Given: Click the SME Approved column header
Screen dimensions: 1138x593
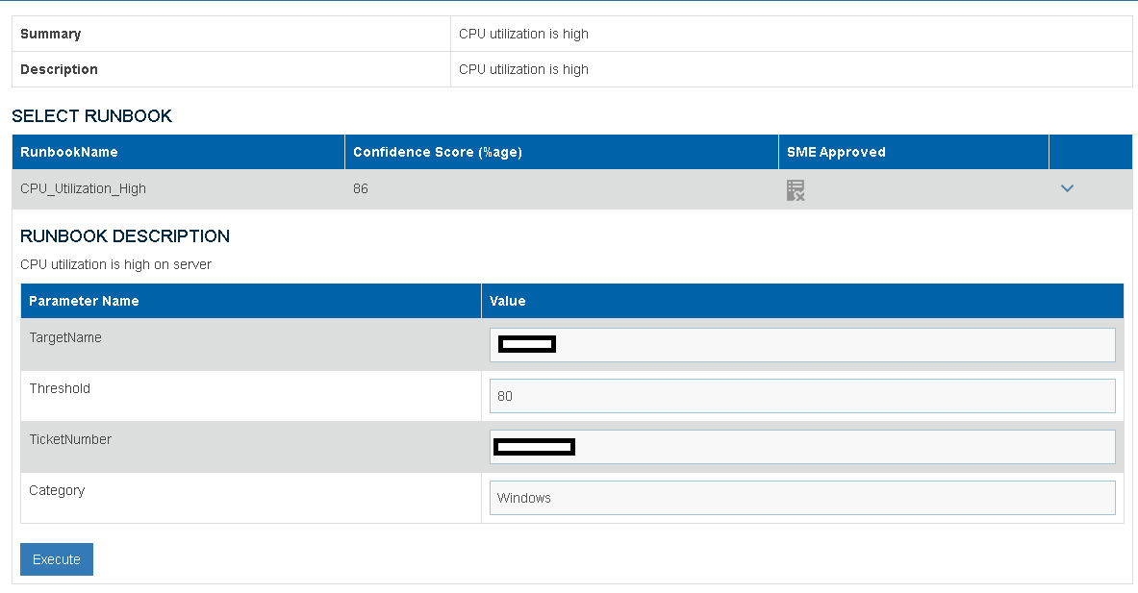Looking at the screenshot, I should click(836, 152).
